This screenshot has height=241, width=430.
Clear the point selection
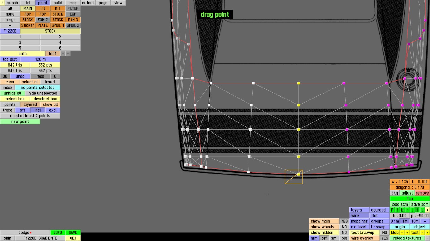tap(10, 82)
